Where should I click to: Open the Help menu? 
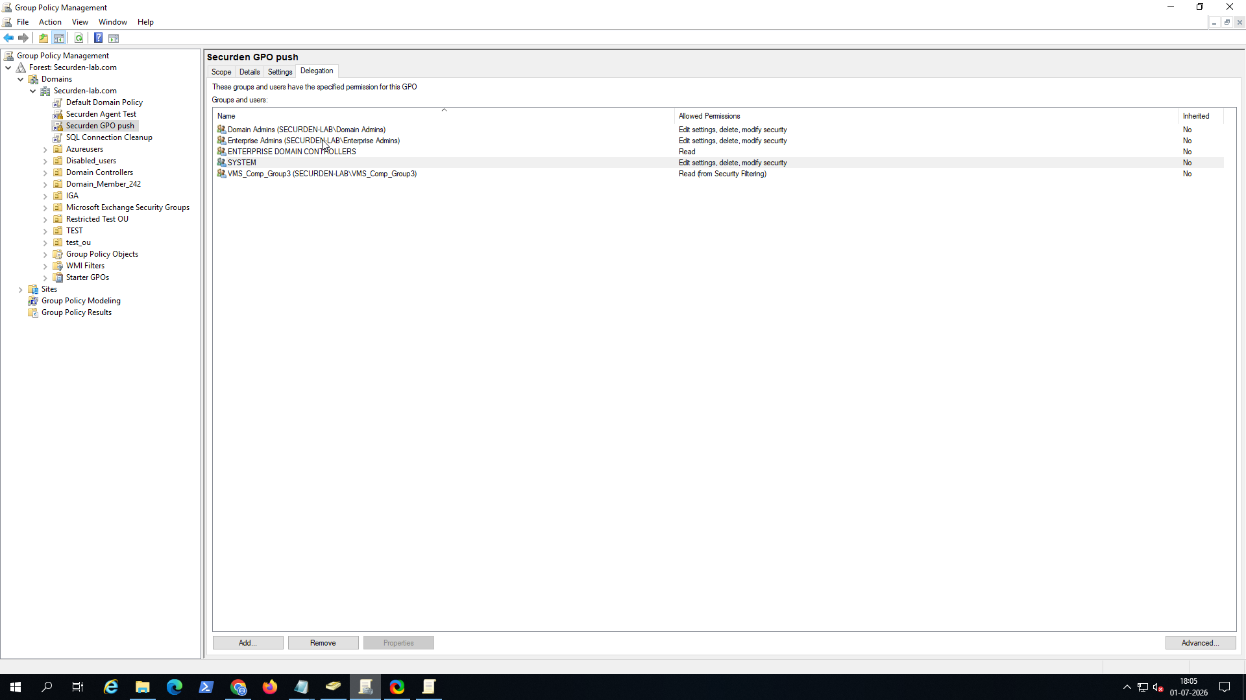[x=145, y=22]
